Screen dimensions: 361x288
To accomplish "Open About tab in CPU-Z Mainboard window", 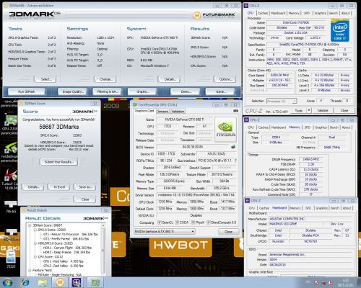I will coord(347,208).
